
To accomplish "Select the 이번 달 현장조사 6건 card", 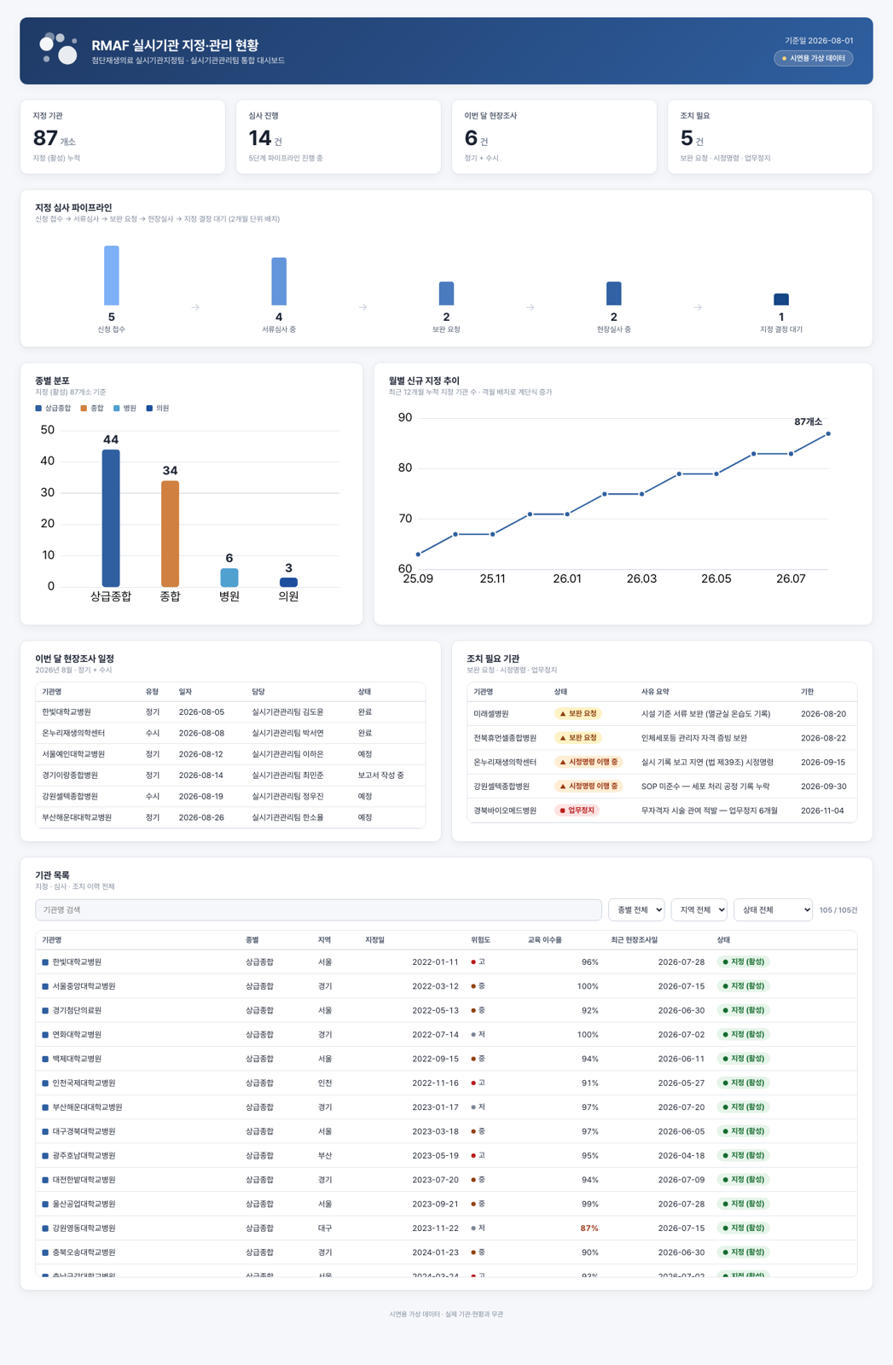I will point(554,136).
